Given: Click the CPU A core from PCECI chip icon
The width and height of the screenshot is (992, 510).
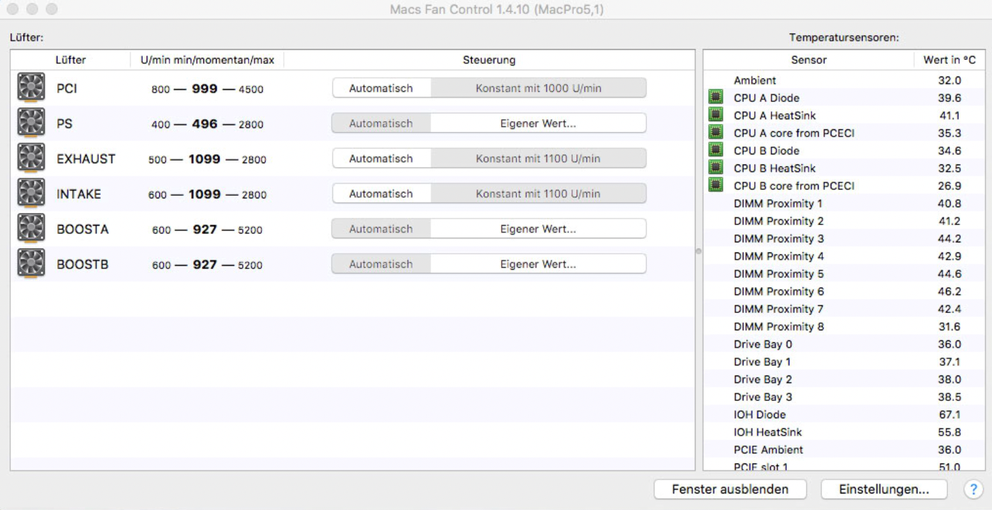Looking at the screenshot, I should [716, 133].
